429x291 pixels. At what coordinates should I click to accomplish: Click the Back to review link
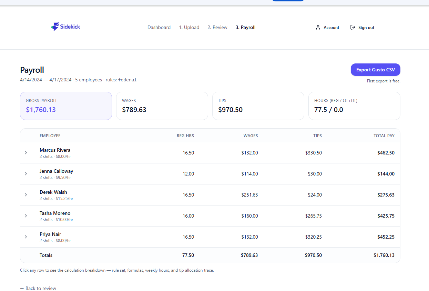(x=38, y=288)
